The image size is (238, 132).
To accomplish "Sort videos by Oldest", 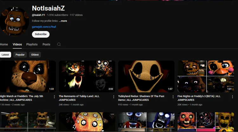I will pyautogui.click(x=35, y=55).
